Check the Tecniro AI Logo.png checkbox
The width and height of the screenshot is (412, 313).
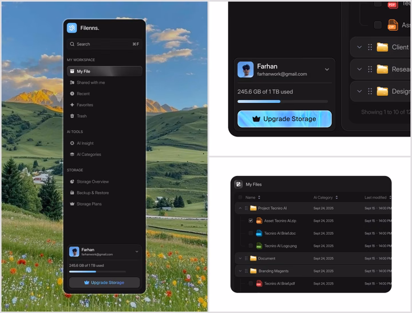[251, 246]
